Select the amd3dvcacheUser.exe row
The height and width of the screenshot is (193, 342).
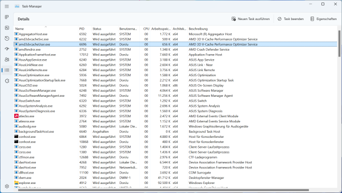176,44
